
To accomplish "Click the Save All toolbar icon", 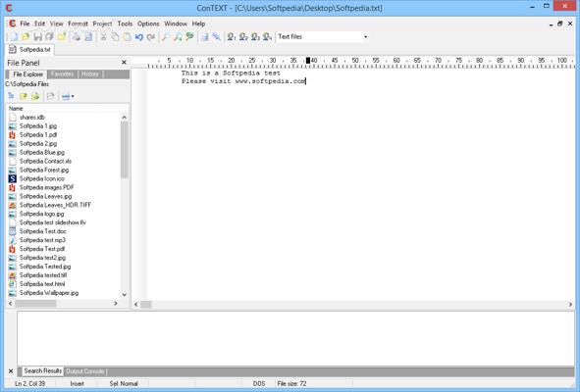I will click(x=50, y=36).
